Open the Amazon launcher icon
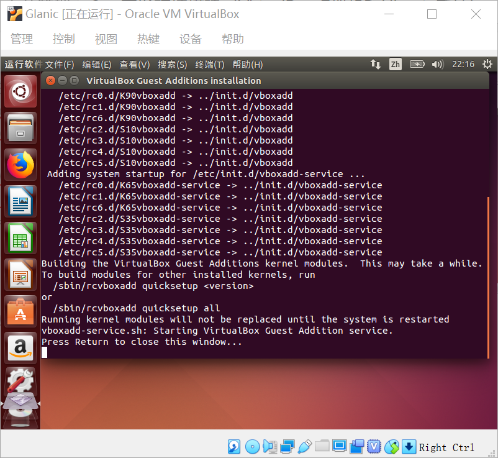The height and width of the screenshot is (458, 498). pos(20,348)
